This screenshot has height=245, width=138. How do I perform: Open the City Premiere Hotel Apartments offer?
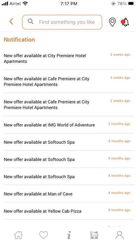[x=69, y=58]
